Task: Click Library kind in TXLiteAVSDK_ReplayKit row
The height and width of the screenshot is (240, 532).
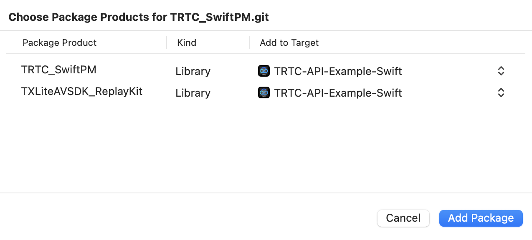Action: pos(193,92)
